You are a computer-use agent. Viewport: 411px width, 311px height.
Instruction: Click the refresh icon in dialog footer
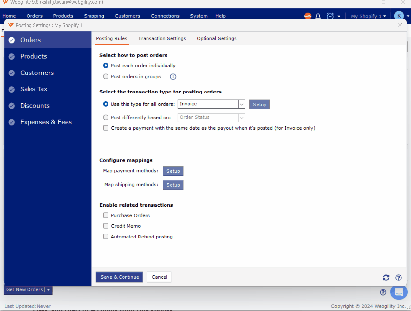click(386, 278)
